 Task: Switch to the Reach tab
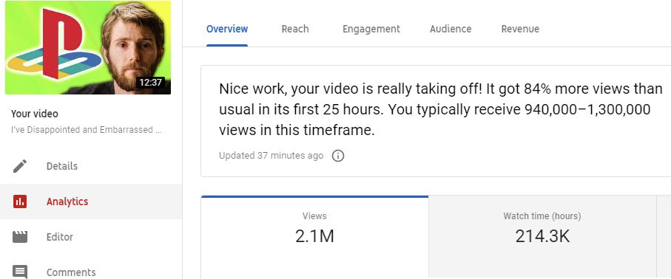tap(295, 29)
